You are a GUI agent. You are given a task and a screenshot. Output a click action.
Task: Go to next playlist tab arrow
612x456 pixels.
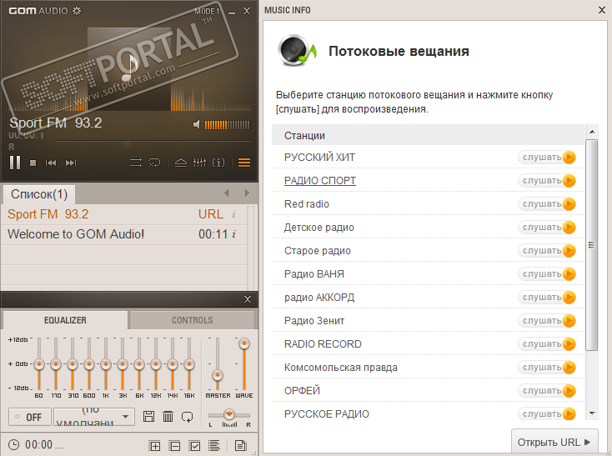[247, 193]
